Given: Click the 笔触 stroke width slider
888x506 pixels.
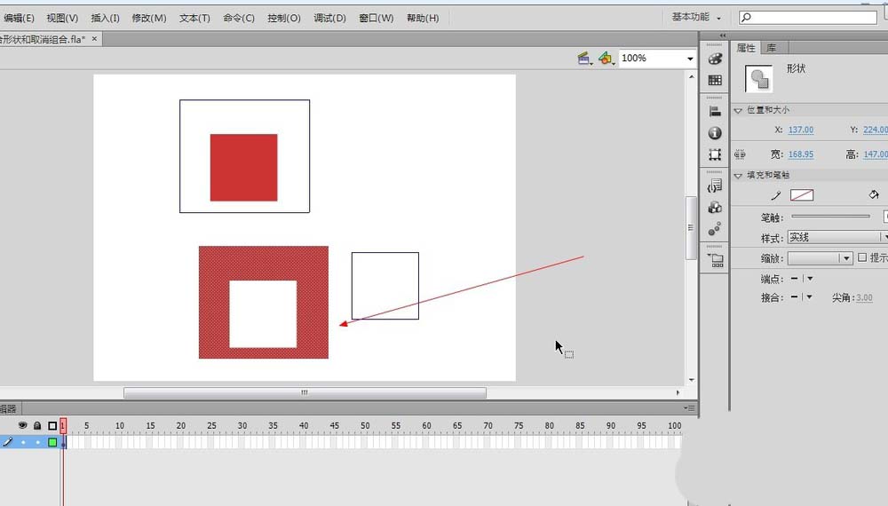Looking at the screenshot, I should point(830,217).
